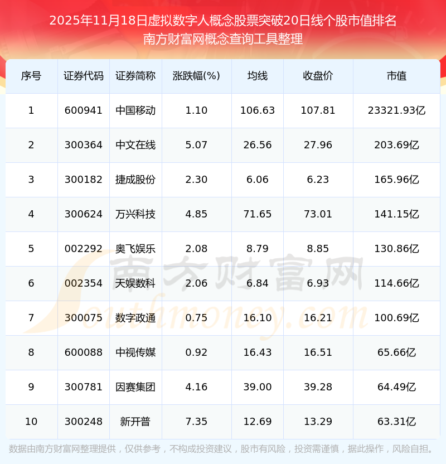
Task: Select stock code 600088
Action: coord(84,352)
